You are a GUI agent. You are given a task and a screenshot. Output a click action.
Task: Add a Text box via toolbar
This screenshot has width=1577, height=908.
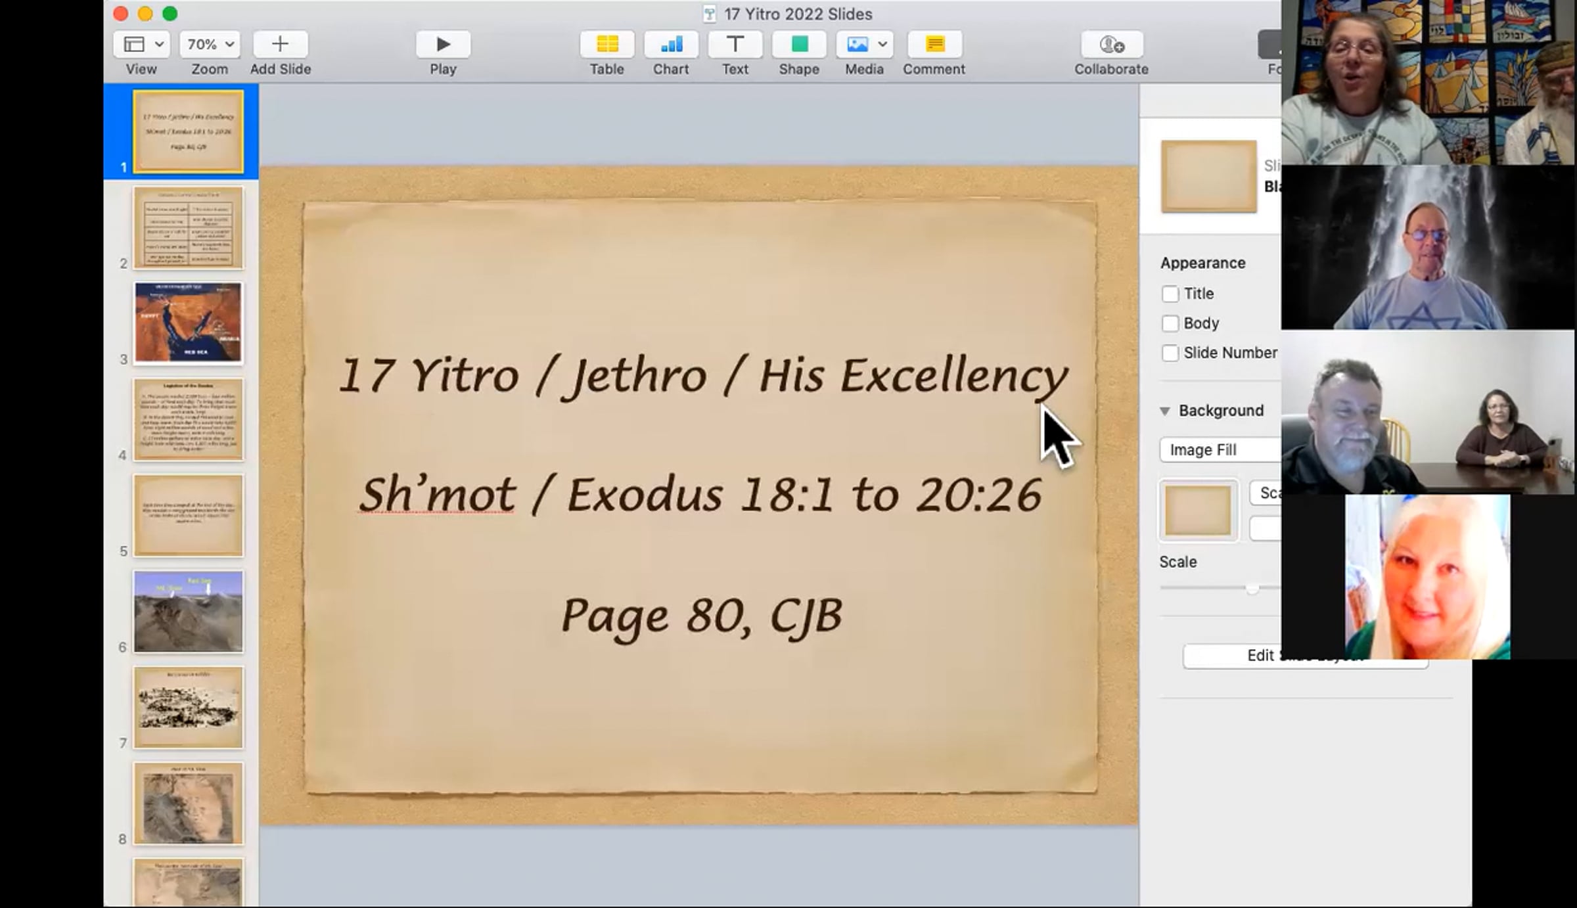tap(735, 44)
